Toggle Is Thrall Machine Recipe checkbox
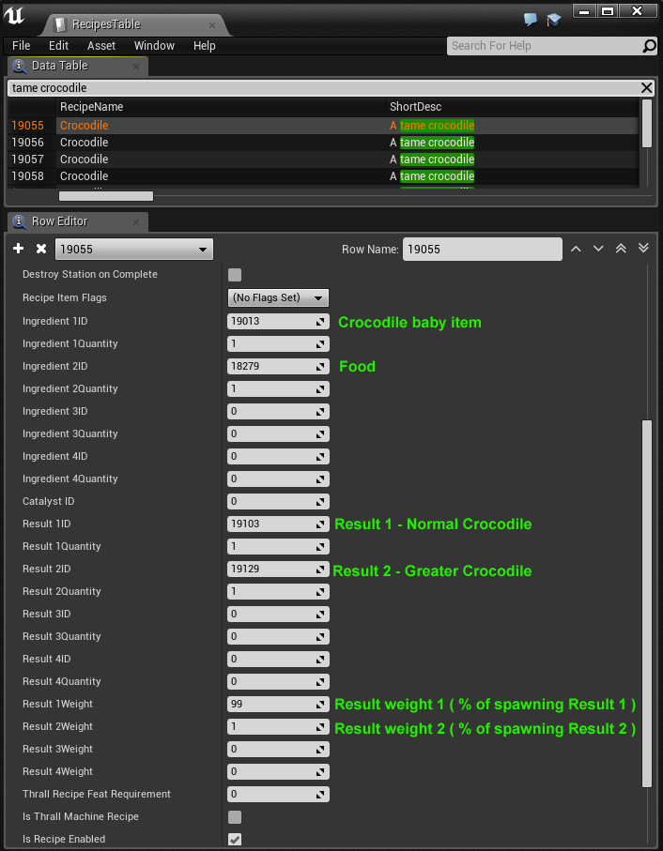This screenshot has width=663, height=851. [x=235, y=817]
